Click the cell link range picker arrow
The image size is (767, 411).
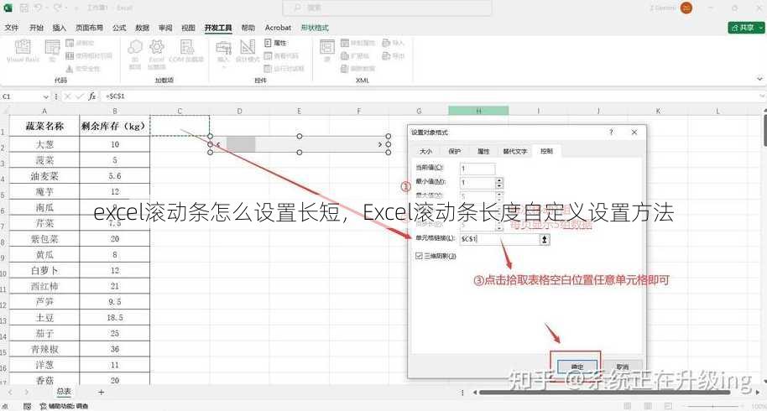click(x=544, y=239)
